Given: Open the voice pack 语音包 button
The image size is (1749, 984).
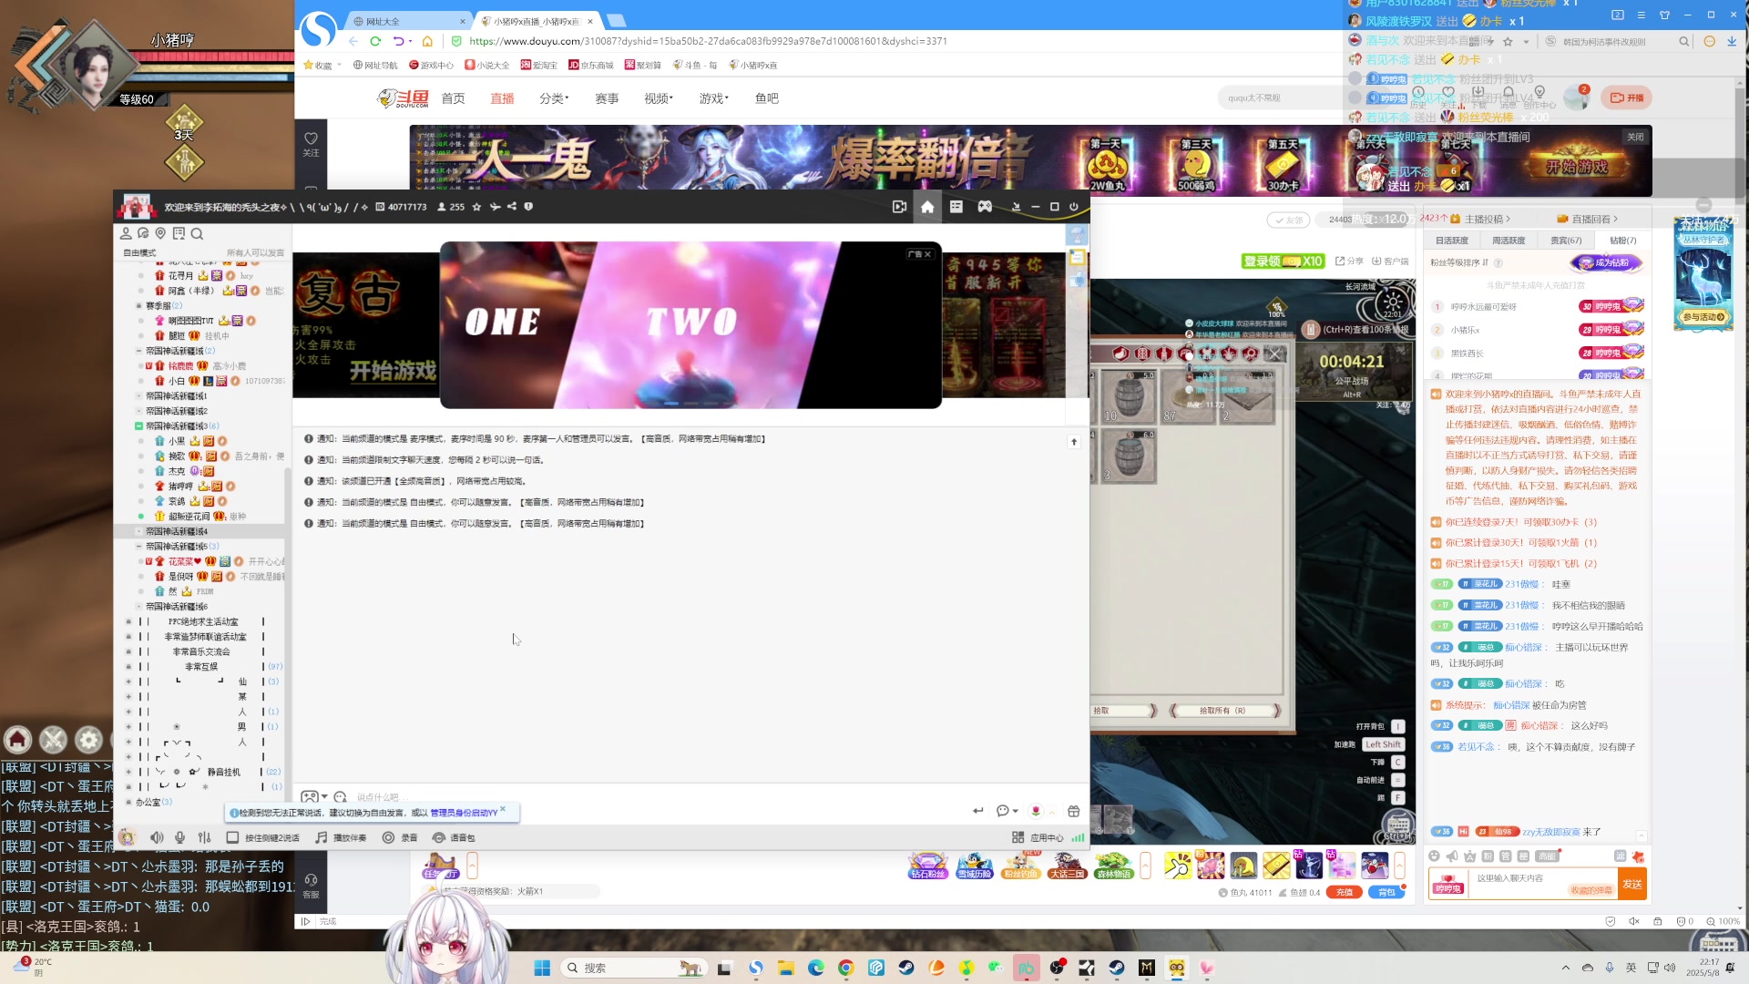Looking at the screenshot, I should (x=454, y=837).
